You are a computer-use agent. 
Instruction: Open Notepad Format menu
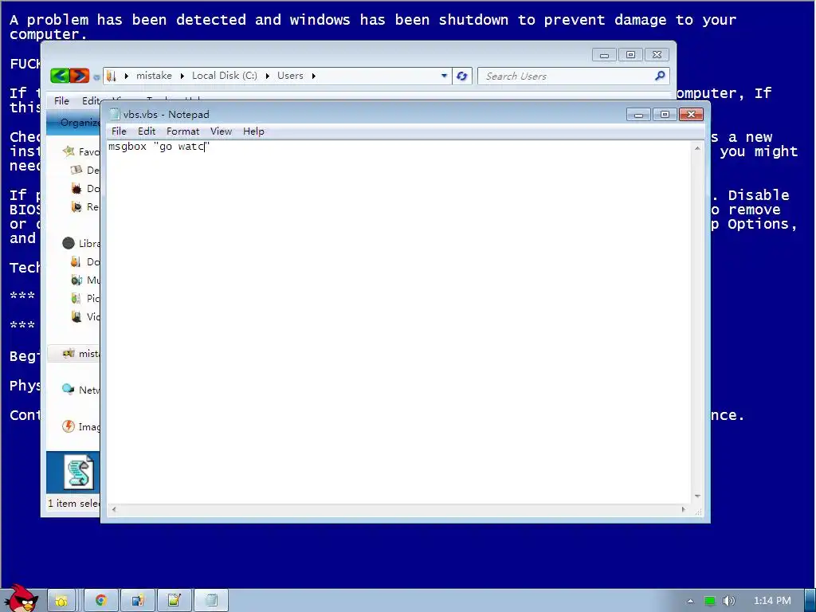coord(182,131)
